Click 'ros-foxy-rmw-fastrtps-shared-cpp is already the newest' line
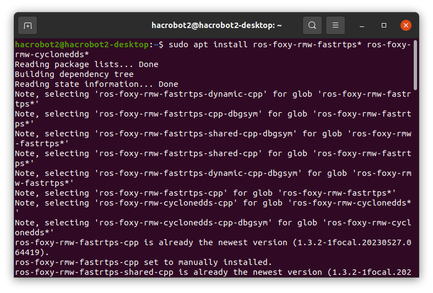 click(x=213, y=272)
